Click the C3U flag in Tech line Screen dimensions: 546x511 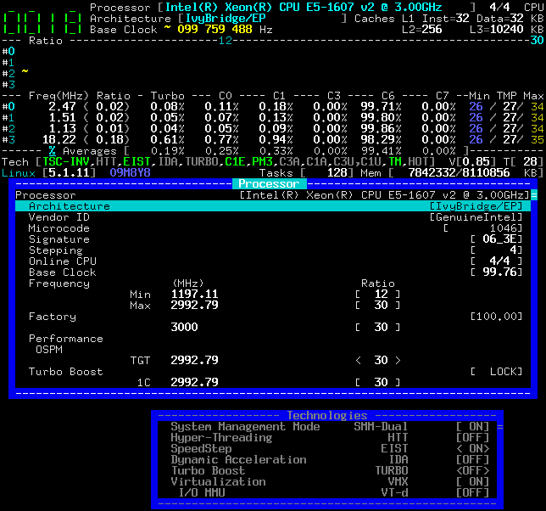[343, 162]
